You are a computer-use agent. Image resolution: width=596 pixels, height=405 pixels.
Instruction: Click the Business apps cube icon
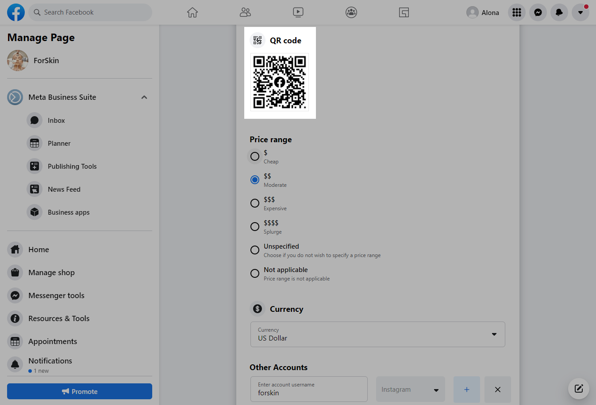pyautogui.click(x=35, y=212)
